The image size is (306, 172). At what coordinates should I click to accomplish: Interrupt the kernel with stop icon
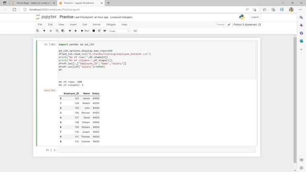coord(94,31)
